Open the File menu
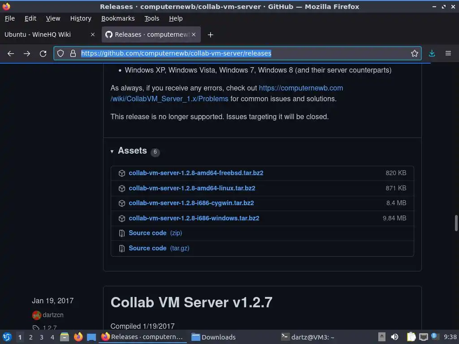This screenshot has height=344, width=459. pyautogui.click(x=10, y=18)
